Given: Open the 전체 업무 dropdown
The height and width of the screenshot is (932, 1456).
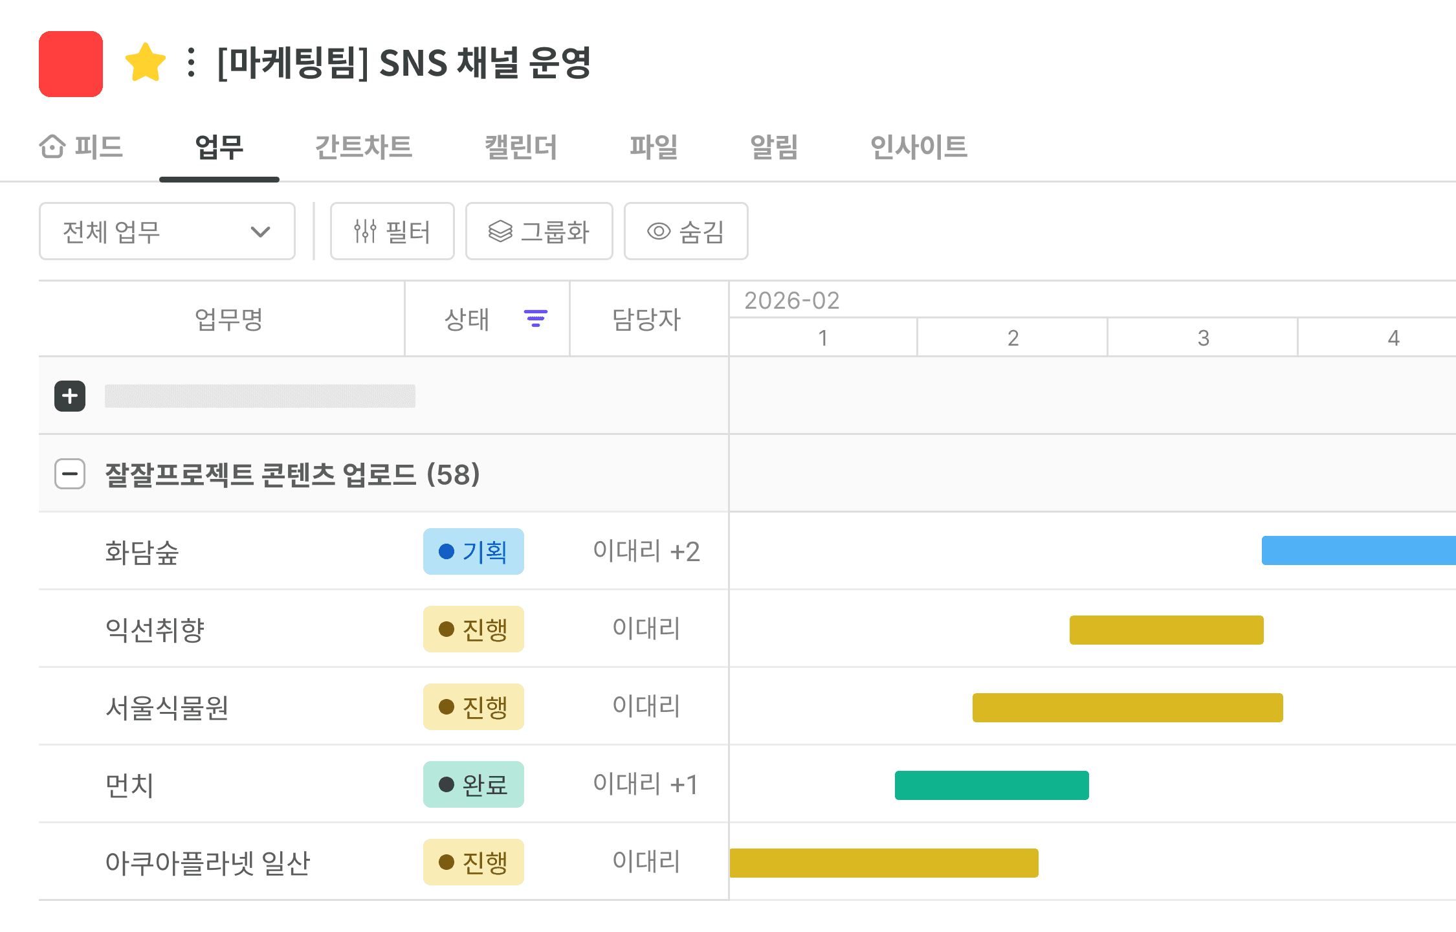Looking at the screenshot, I should point(167,231).
